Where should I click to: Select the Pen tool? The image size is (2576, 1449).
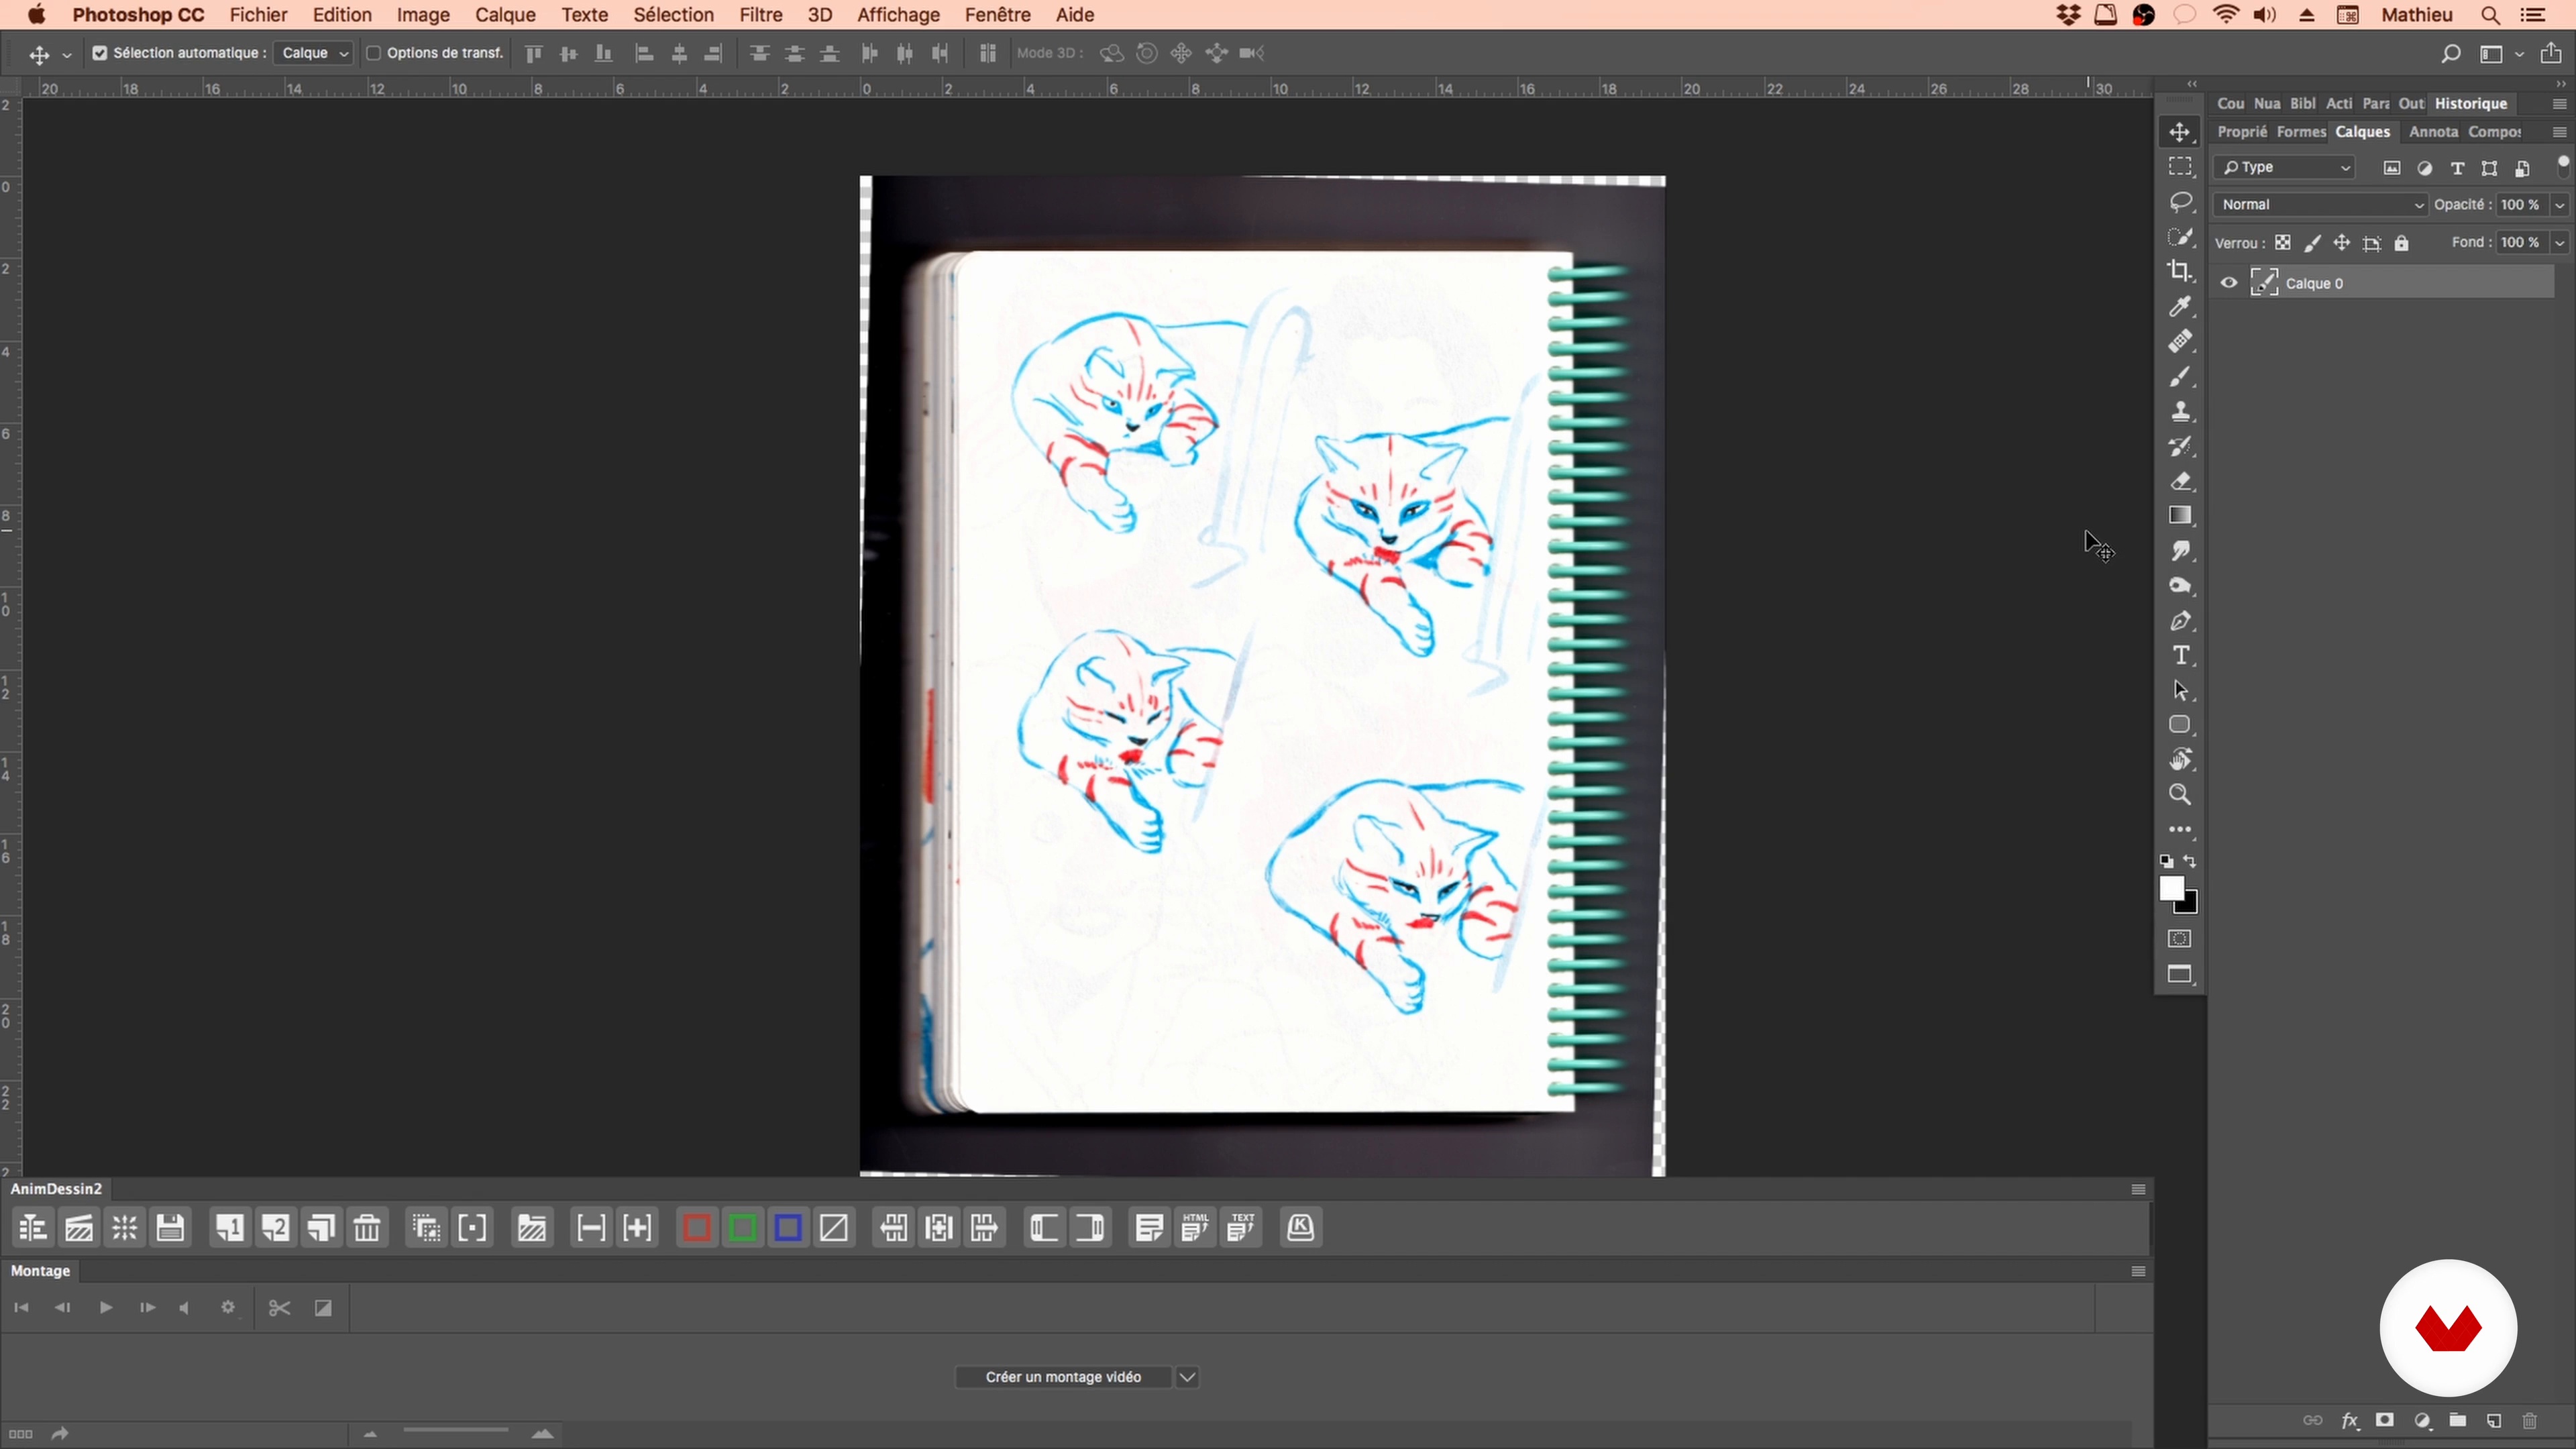coord(2180,621)
